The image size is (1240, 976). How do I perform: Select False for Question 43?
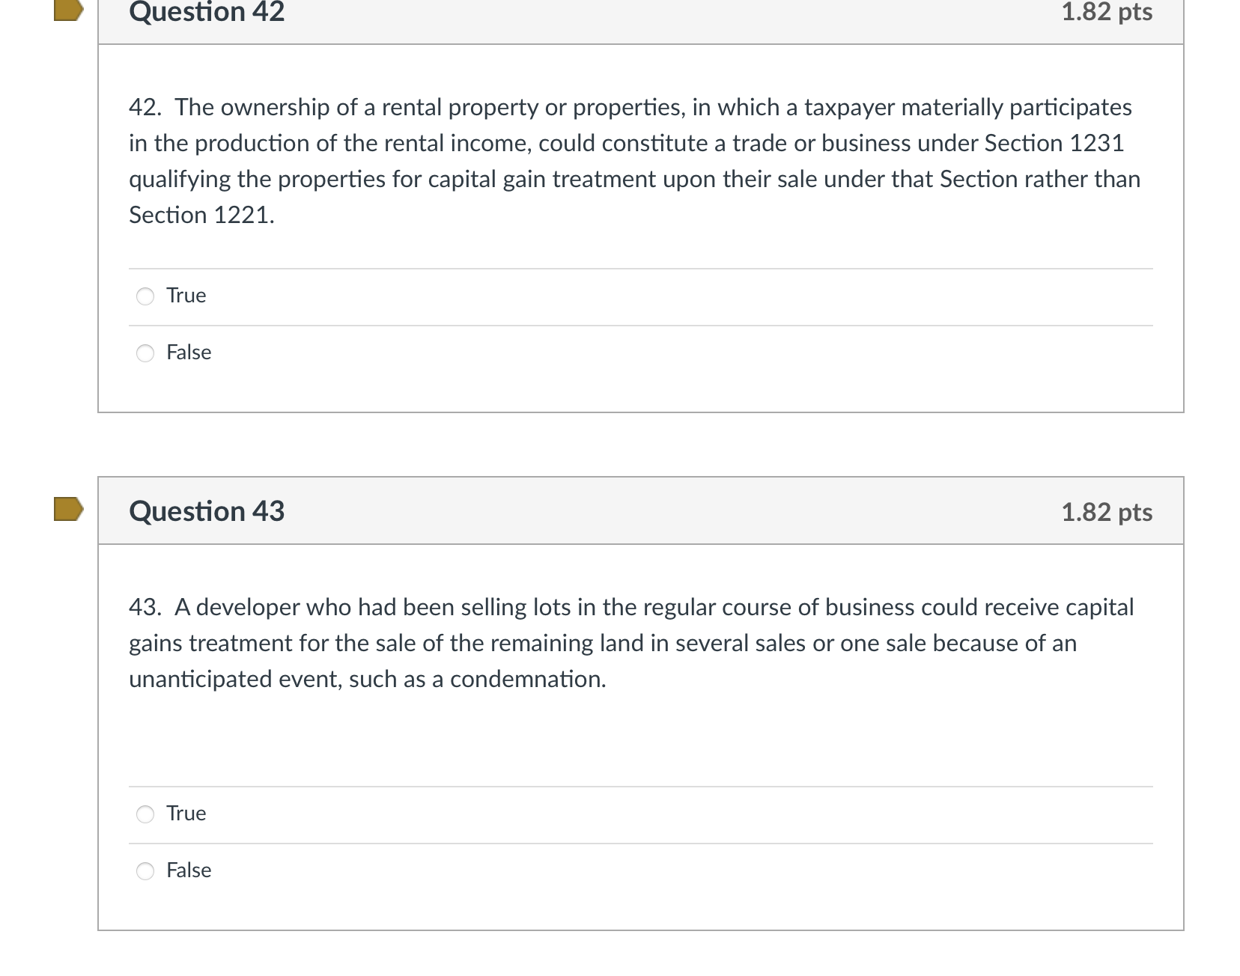(x=145, y=871)
